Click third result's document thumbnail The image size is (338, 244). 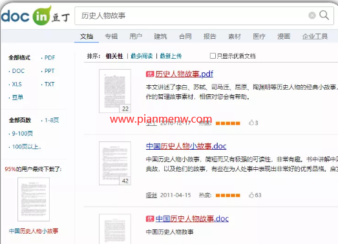click(115, 229)
